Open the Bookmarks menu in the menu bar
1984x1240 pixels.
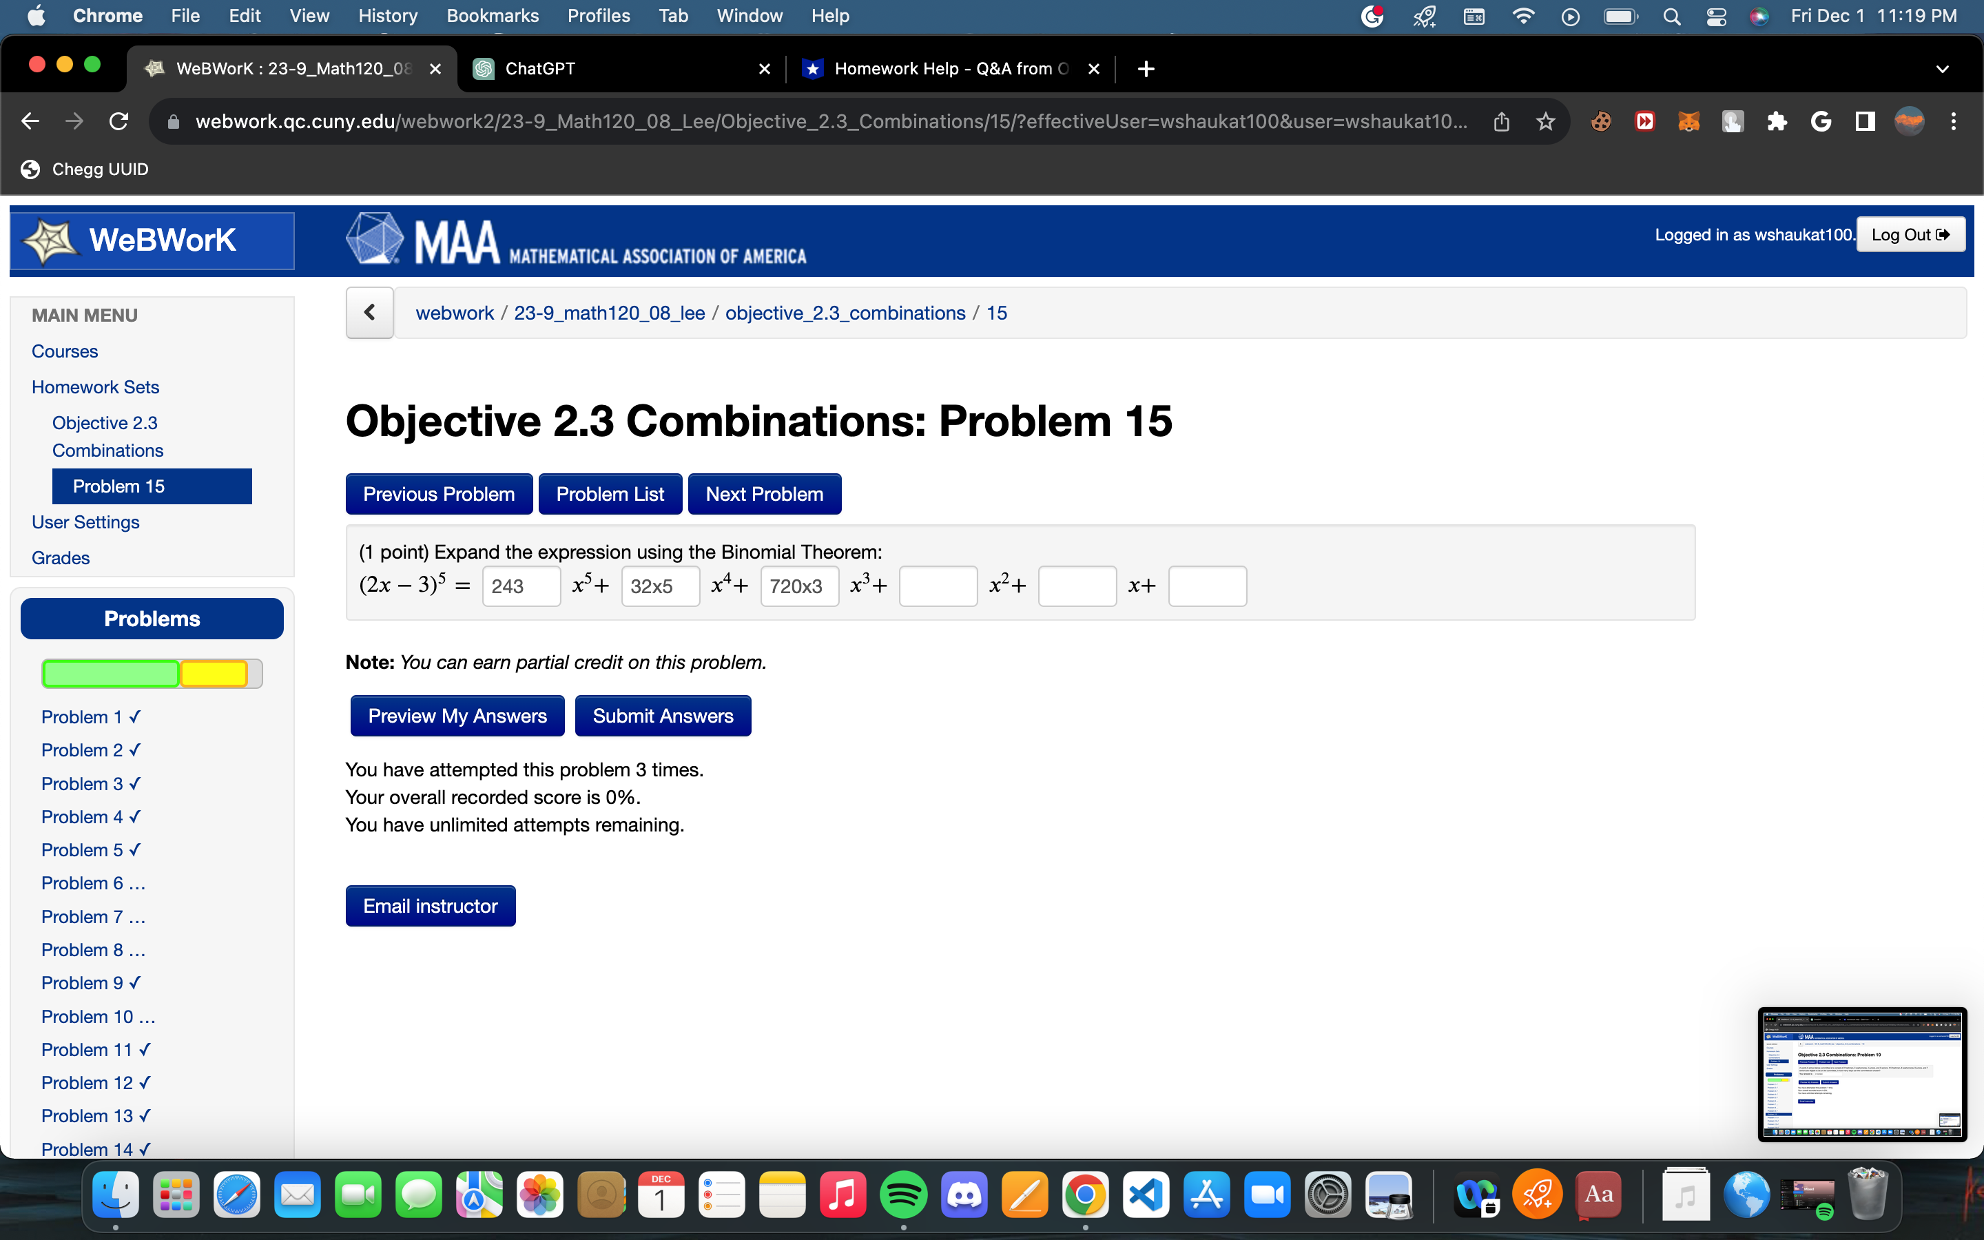(493, 16)
